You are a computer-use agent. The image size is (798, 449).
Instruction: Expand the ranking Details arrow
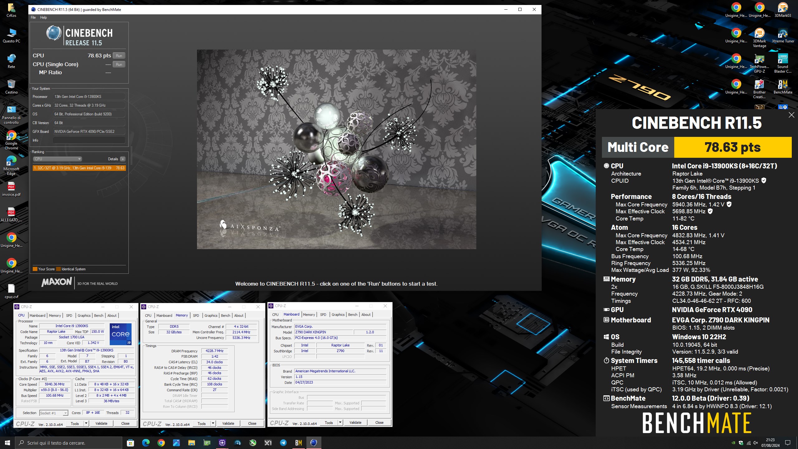coord(123,159)
